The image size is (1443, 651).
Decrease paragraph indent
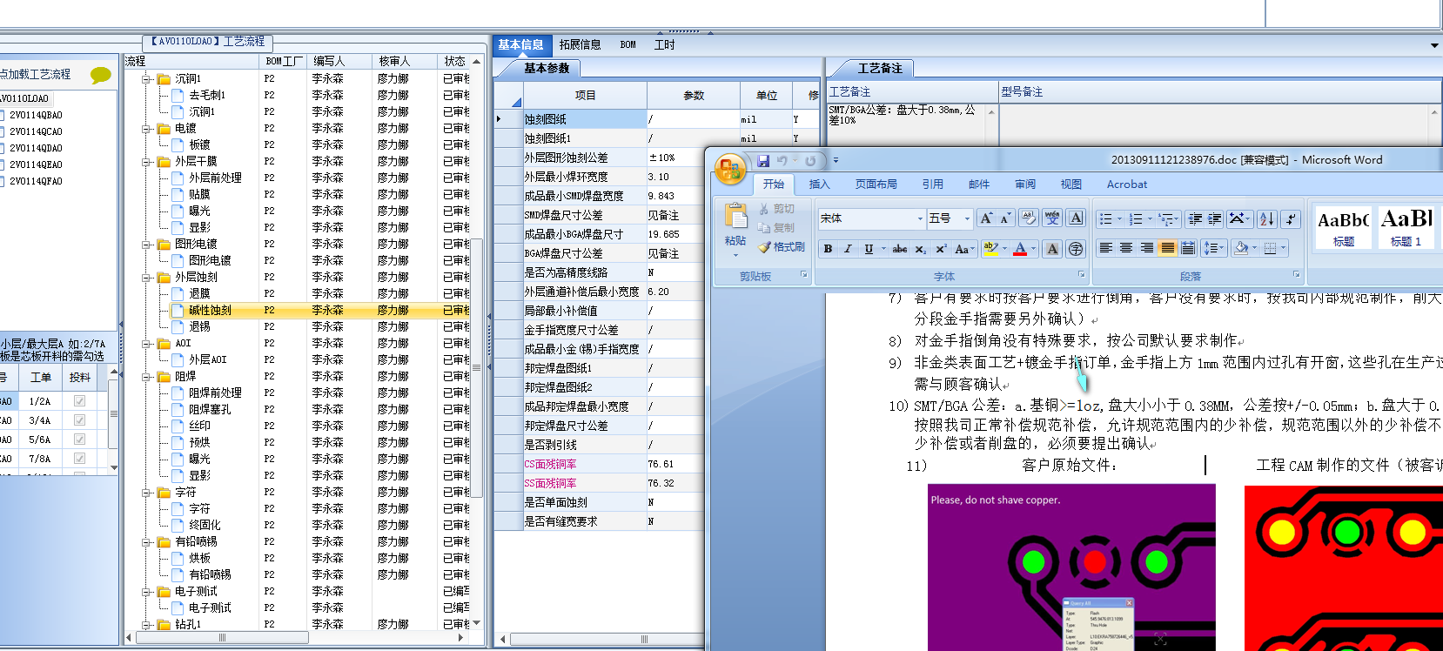click(x=1195, y=218)
